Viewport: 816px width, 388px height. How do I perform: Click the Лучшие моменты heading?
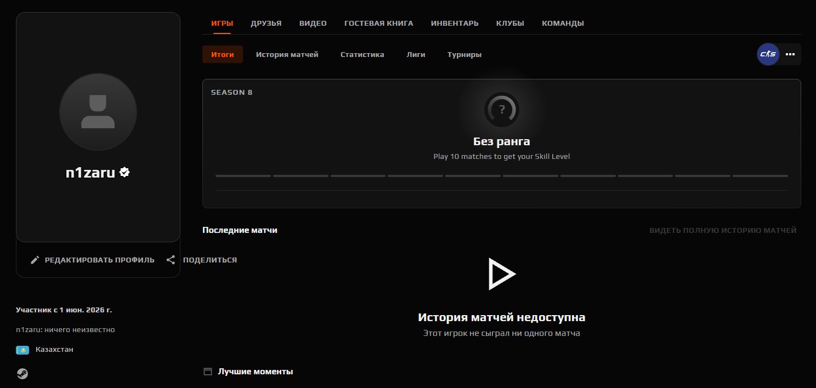point(256,372)
